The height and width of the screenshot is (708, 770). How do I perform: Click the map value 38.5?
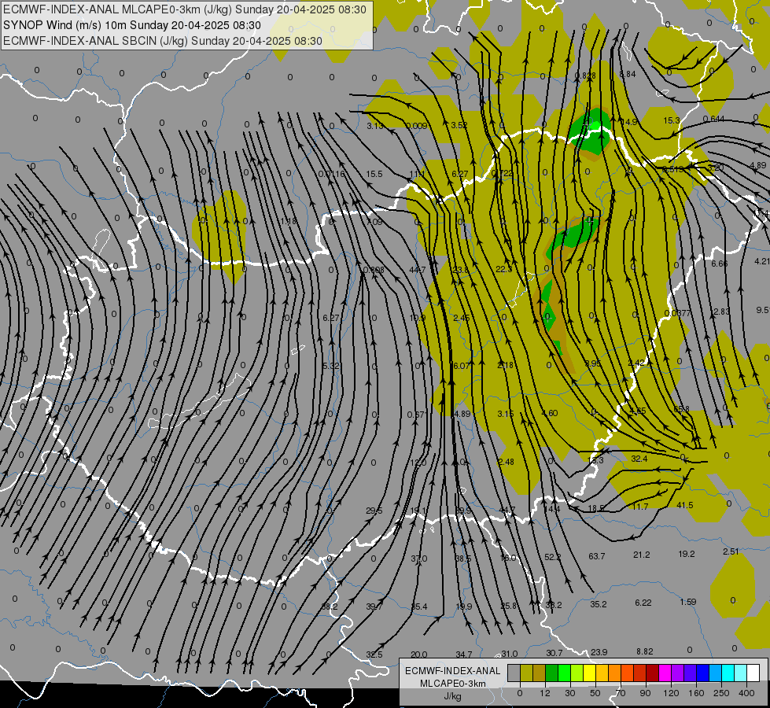point(462,559)
